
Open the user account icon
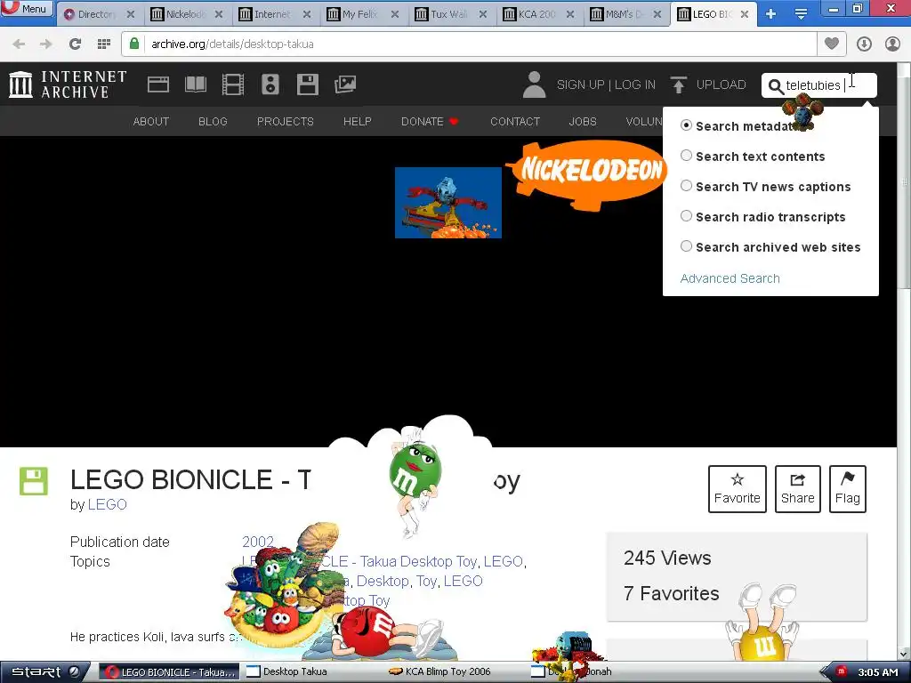(x=892, y=44)
